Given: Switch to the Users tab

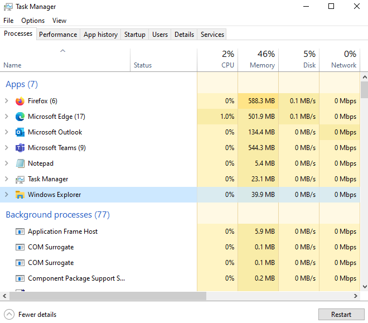Looking at the screenshot, I should pos(160,35).
